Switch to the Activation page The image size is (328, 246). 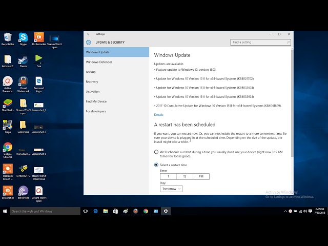[116, 91]
